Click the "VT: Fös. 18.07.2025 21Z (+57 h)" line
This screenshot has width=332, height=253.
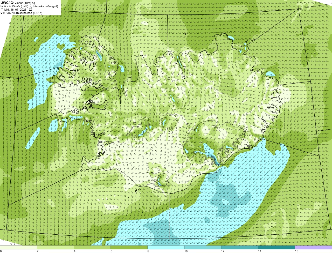point(22,13)
